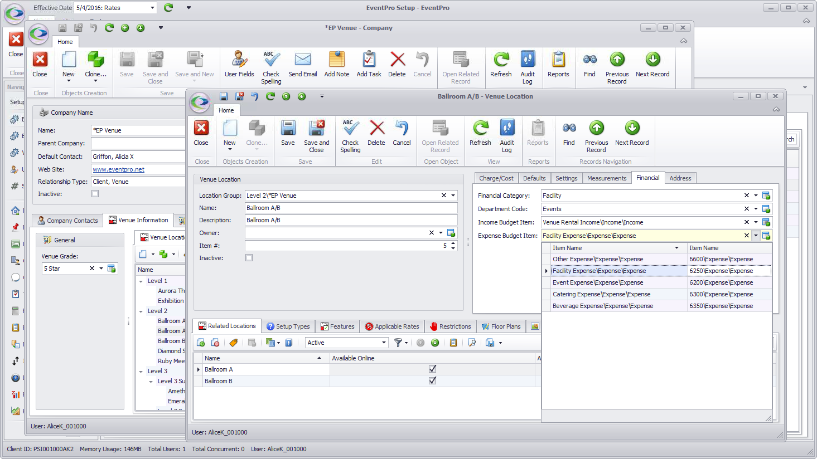This screenshot has width=817, height=459.
Task: Open Income Budget Item dropdown arrow
Action: pyautogui.click(x=756, y=222)
